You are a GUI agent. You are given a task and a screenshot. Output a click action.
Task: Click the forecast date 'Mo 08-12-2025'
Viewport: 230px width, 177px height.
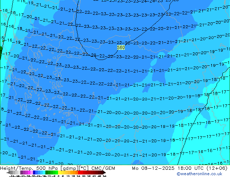click(153, 168)
